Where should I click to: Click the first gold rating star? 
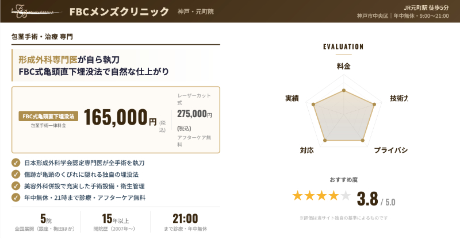click(x=297, y=196)
